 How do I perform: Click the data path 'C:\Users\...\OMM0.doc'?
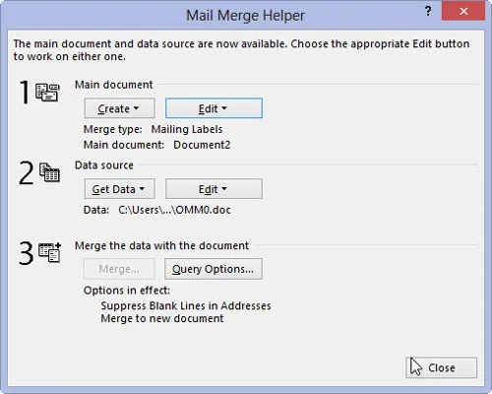click(x=174, y=210)
